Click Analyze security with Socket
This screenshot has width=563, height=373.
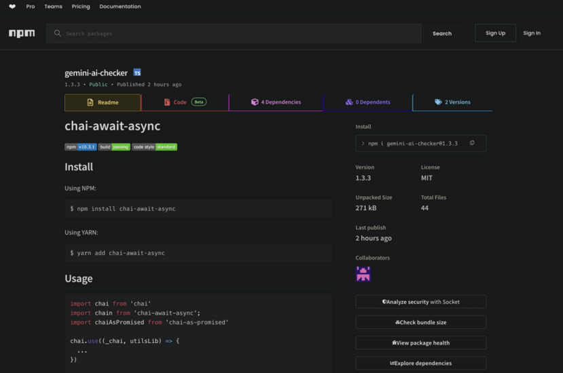click(x=420, y=302)
